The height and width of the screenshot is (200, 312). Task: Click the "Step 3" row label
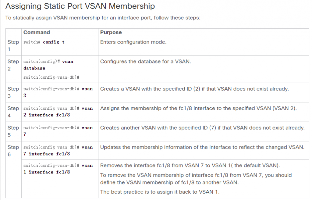click(x=13, y=92)
